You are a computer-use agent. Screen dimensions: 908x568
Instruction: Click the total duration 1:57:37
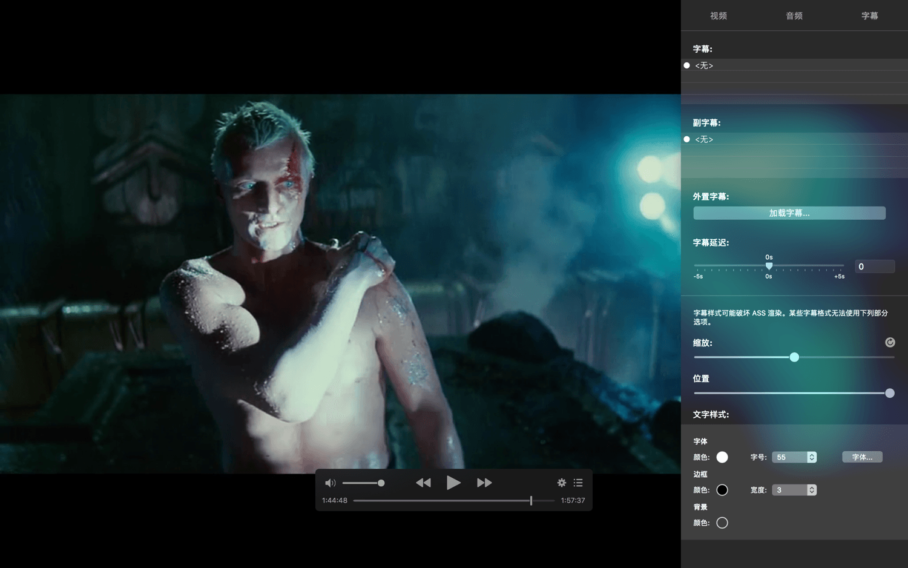(573, 501)
